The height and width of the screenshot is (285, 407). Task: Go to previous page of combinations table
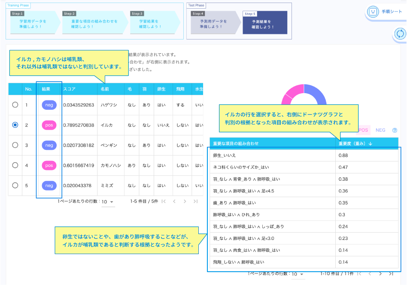point(370,273)
